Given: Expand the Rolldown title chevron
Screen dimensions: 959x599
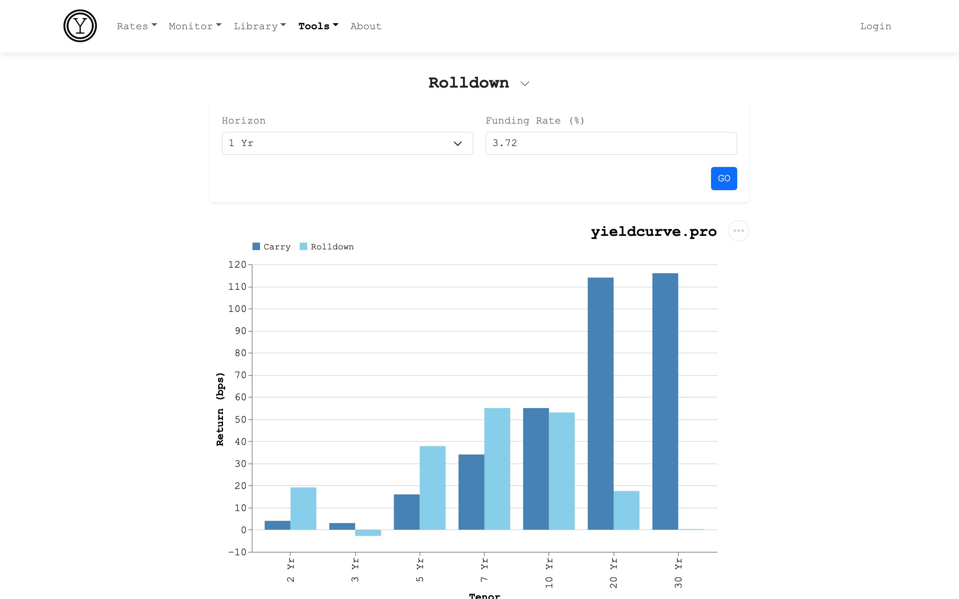Looking at the screenshot, I should [x=525, y=83].
